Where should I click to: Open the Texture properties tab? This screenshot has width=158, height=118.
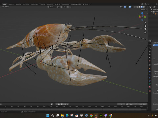pos(150,91)
